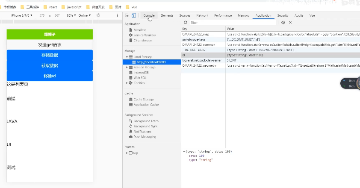
Task: Open the Background Sync item
Action: (143, 126)
